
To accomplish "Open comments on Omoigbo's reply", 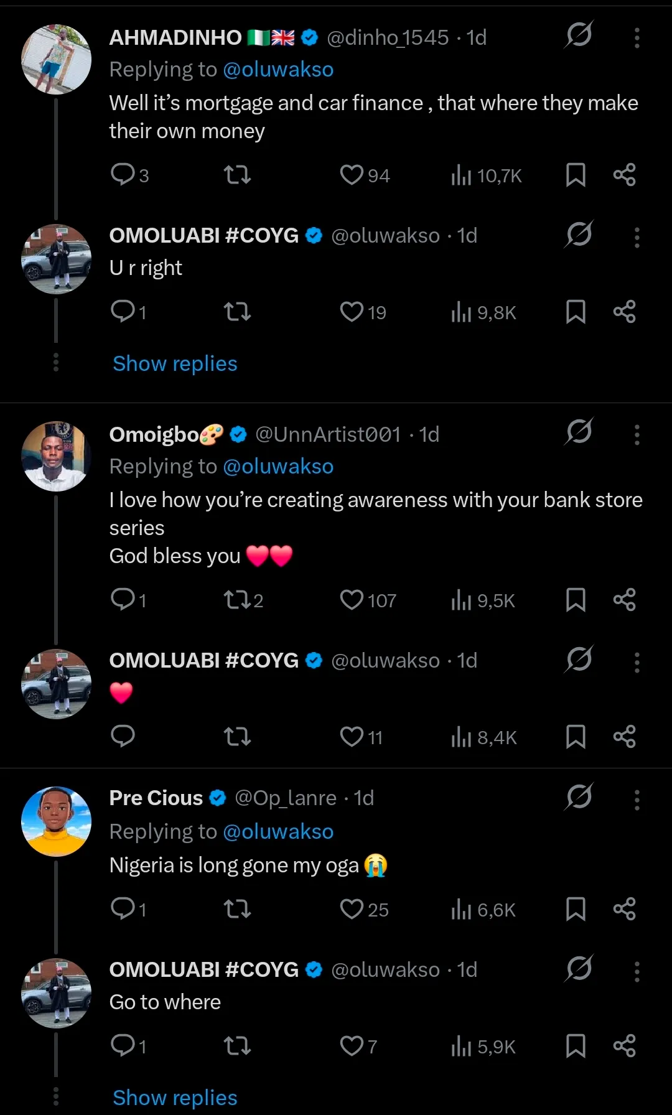I will point(123,599).
